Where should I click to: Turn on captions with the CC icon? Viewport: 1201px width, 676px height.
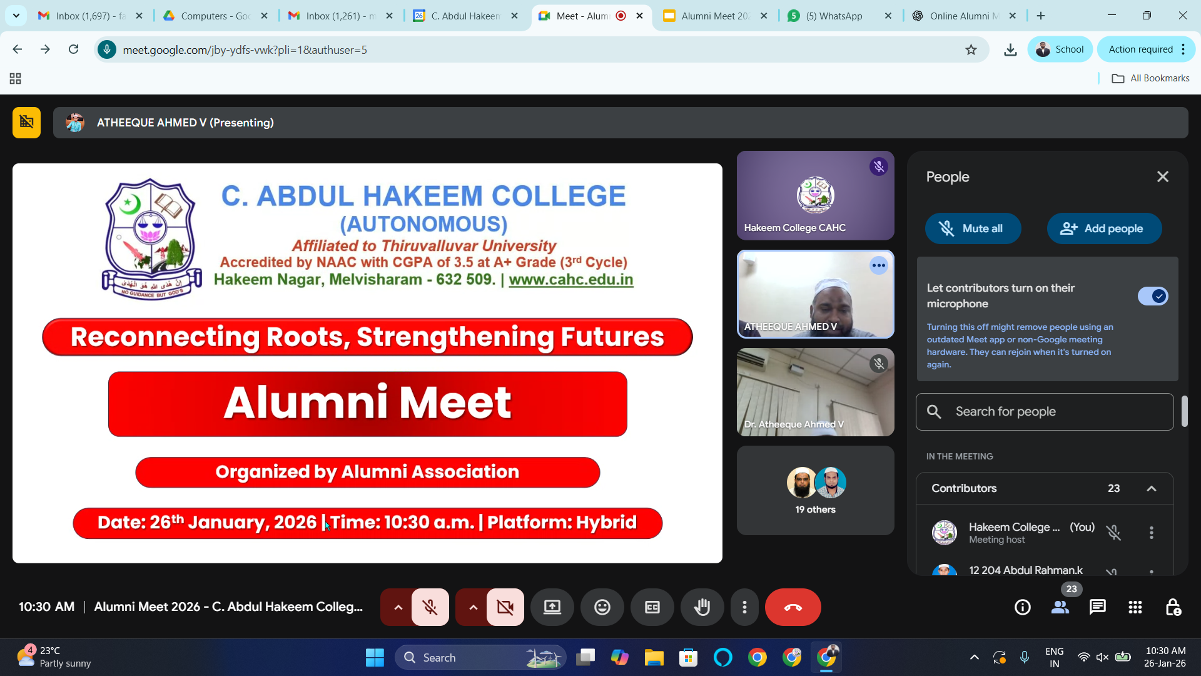[652, 607]
